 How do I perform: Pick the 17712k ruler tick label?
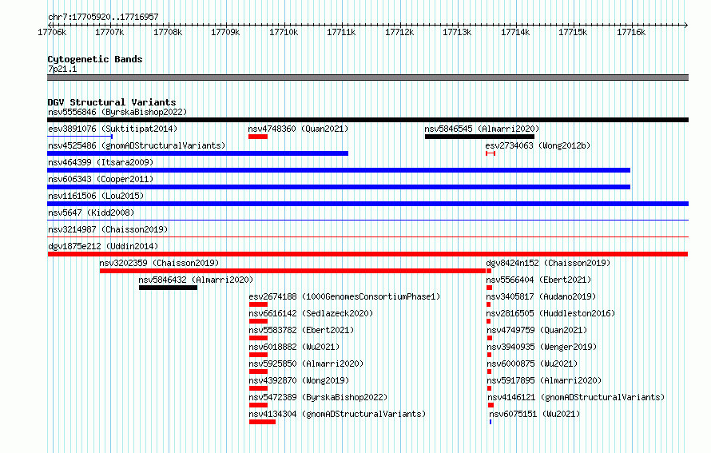399,32
